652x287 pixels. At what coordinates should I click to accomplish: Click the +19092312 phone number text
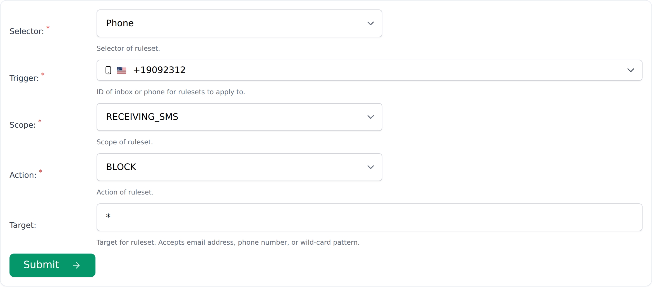pos(159,70)
